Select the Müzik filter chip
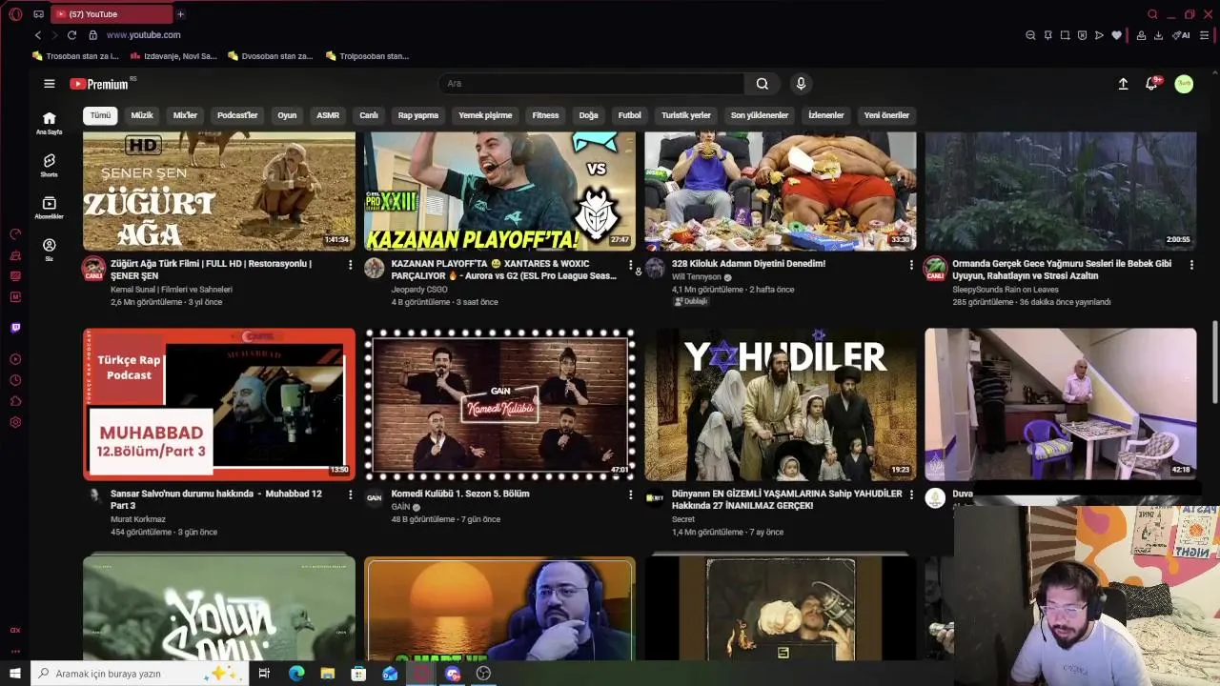 [142, 115]
